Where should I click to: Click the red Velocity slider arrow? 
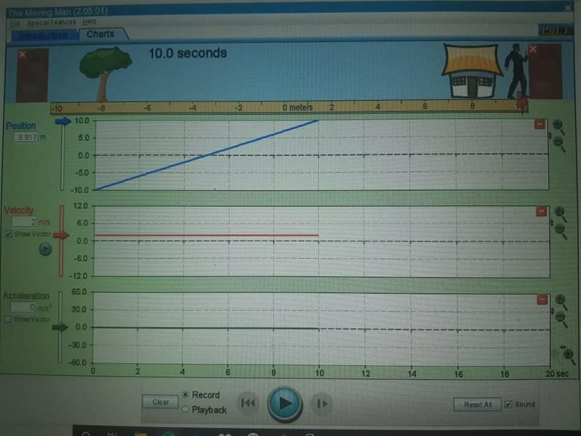click(x=62, y=235)
